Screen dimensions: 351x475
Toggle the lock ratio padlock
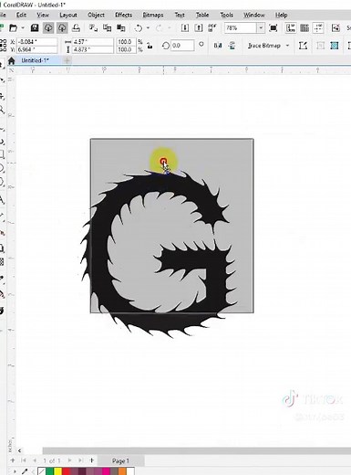(150, 46)
